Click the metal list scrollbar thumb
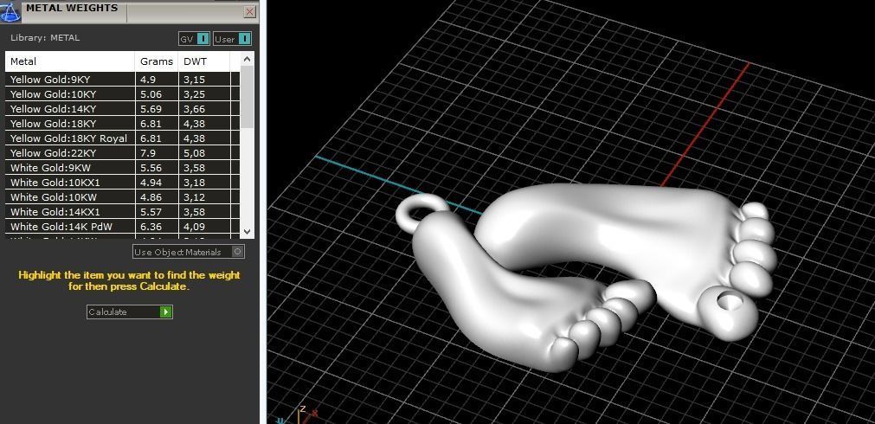875x424 pixels. [248, 96]
